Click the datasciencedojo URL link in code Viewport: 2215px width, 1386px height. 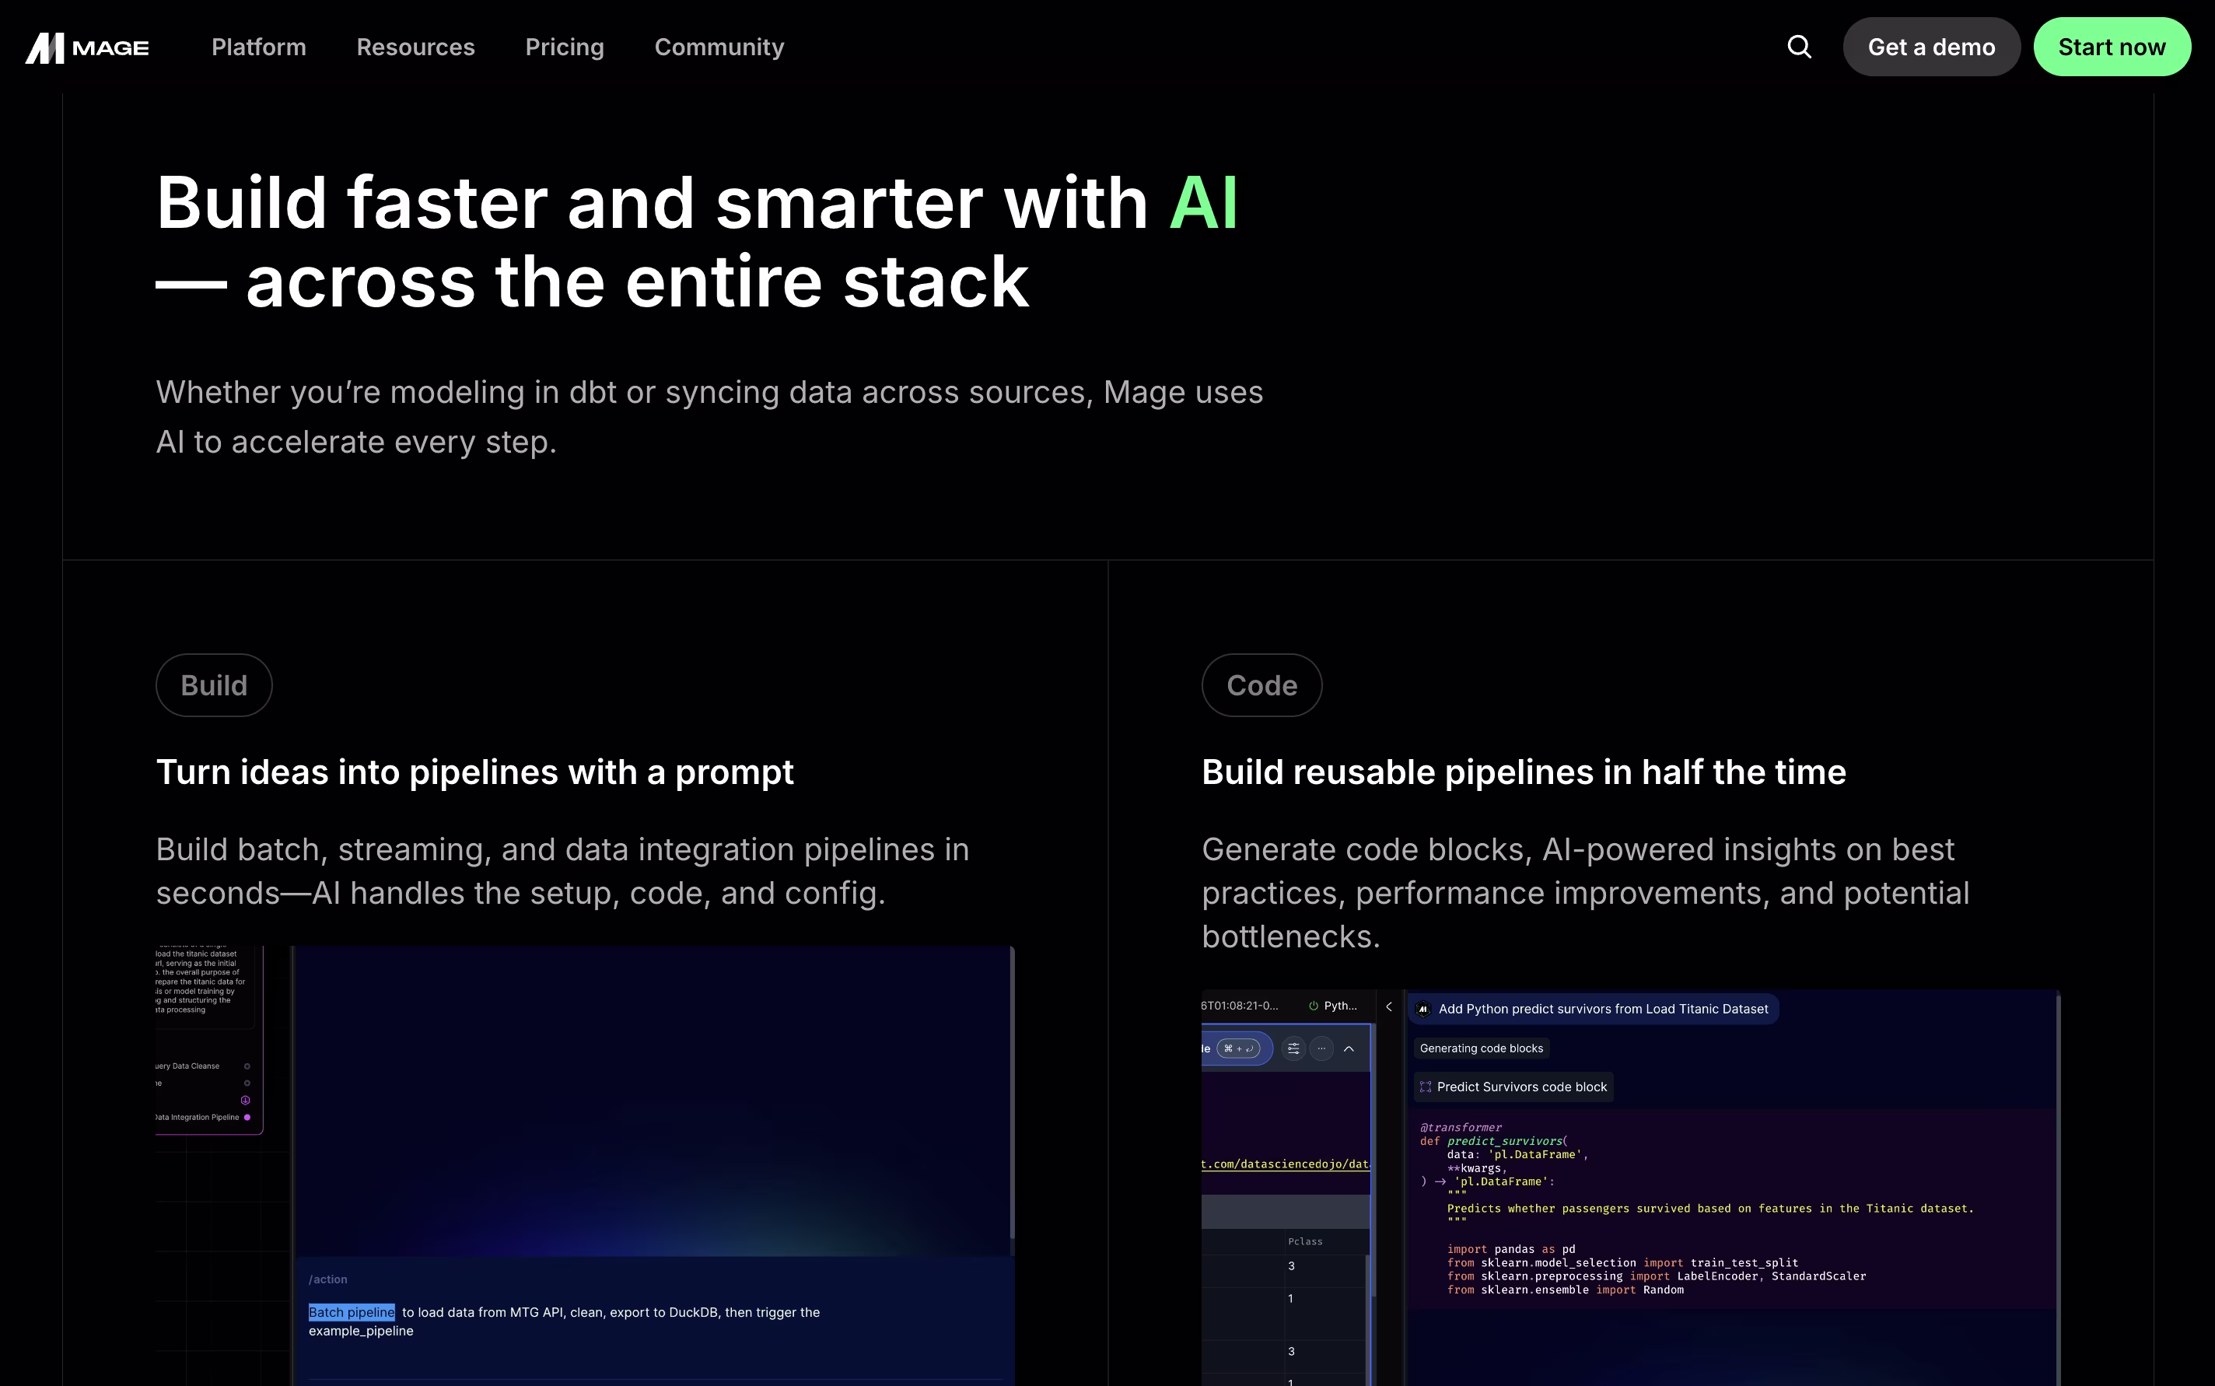tap(1286, 1164)
